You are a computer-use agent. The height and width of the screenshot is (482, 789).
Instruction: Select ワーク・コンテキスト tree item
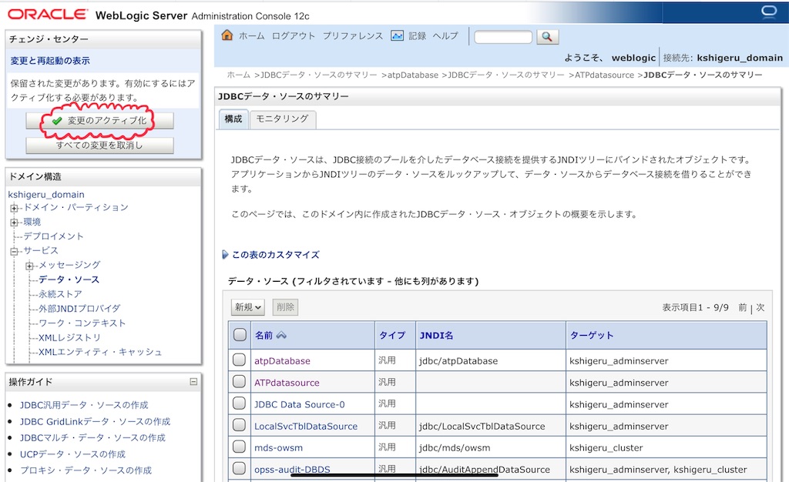(x=82, y=323)
